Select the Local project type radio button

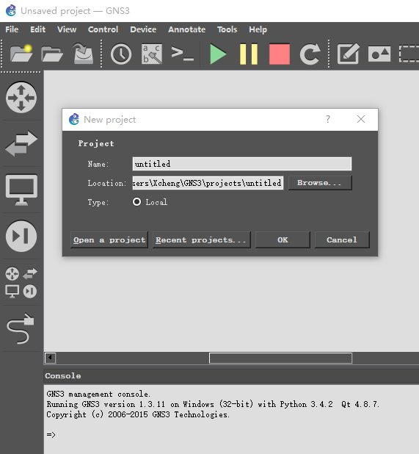(x=136, y=202)
